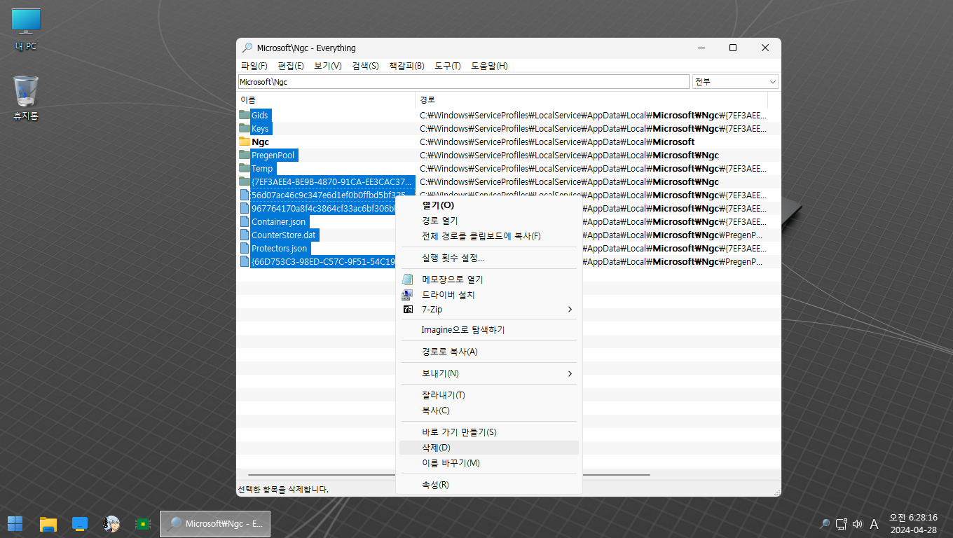Choose 잘라내기(T) in context menu

(x=489, y=395)
